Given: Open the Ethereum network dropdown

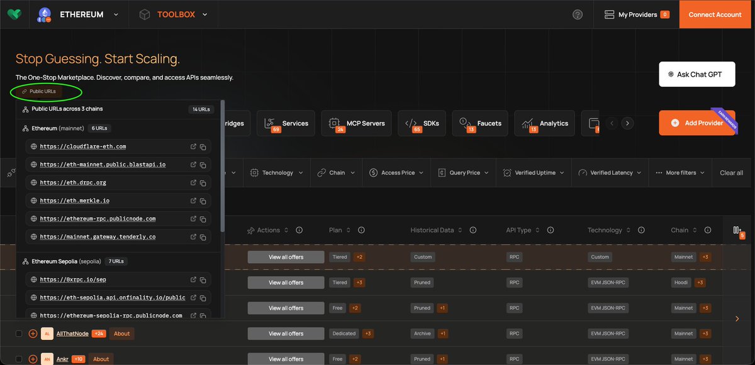Looking at the screenshot, I should tap(77, 14).
